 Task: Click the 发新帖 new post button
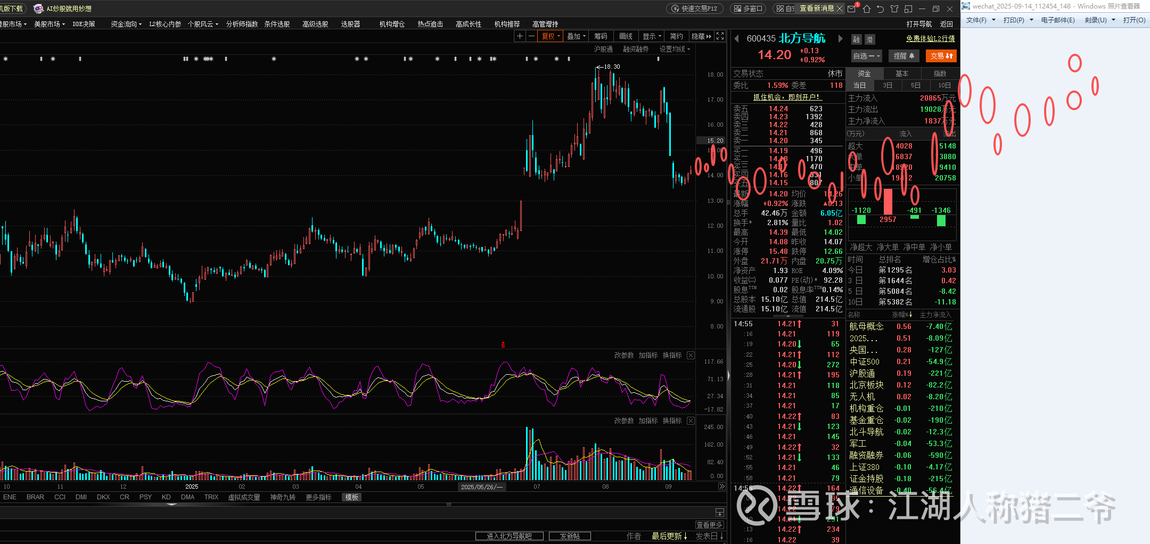point(570,536)
